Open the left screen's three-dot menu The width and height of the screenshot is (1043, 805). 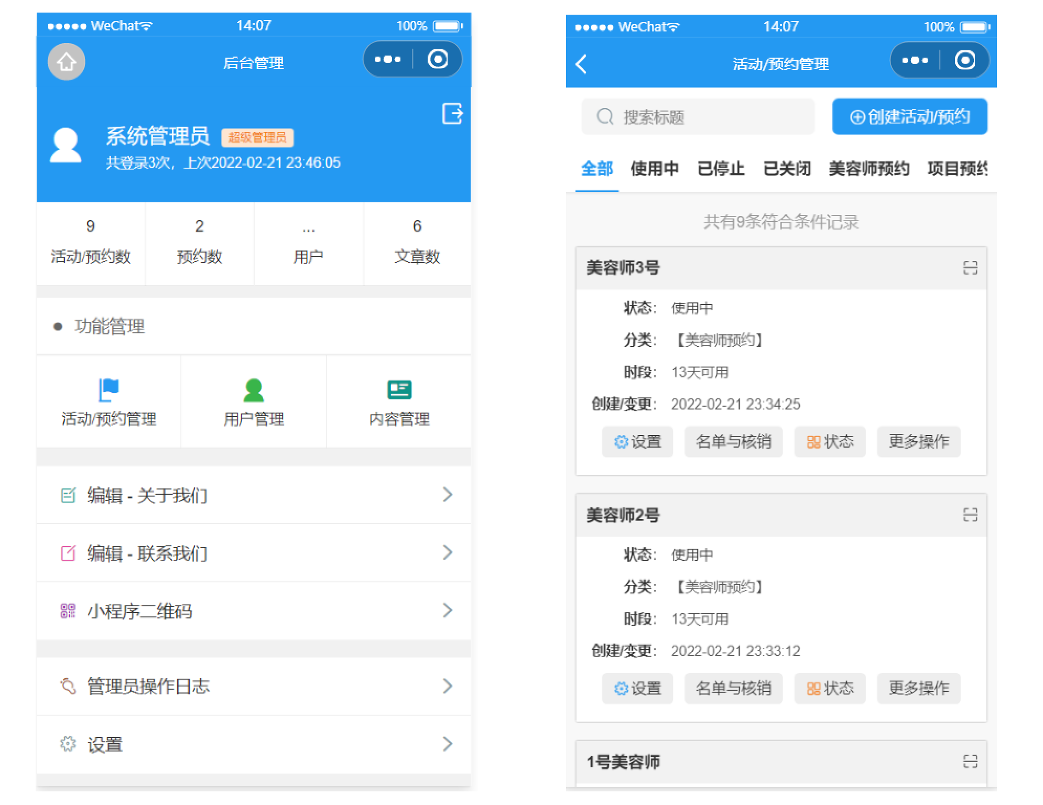(x=388, y=59)
